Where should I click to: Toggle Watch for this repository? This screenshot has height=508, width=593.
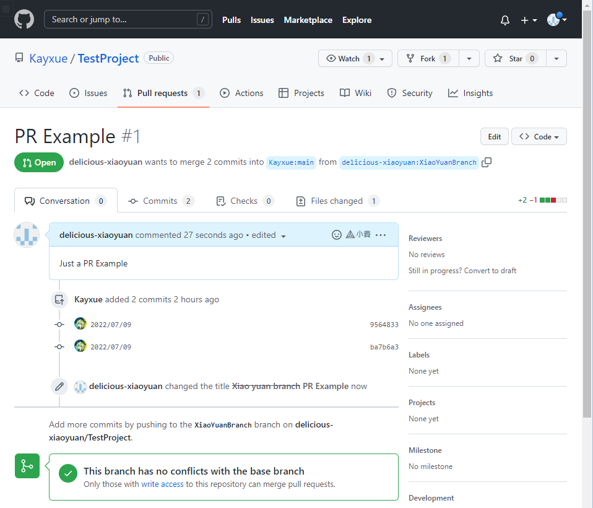tap(355, 58)
